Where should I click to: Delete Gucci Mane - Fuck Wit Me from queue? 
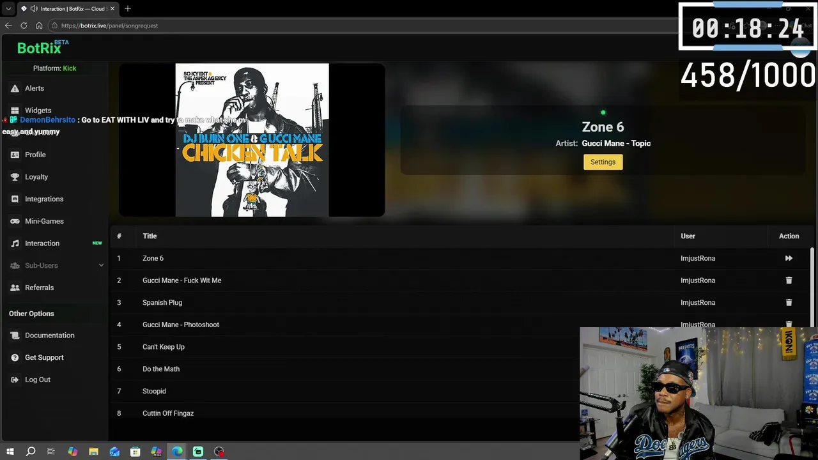789,280
